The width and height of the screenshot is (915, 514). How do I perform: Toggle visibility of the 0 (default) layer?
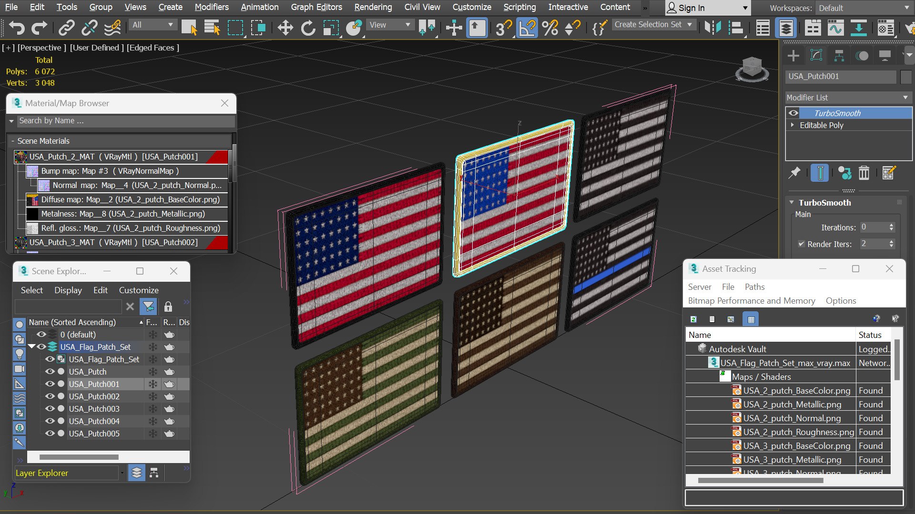(x=41, y=335)
